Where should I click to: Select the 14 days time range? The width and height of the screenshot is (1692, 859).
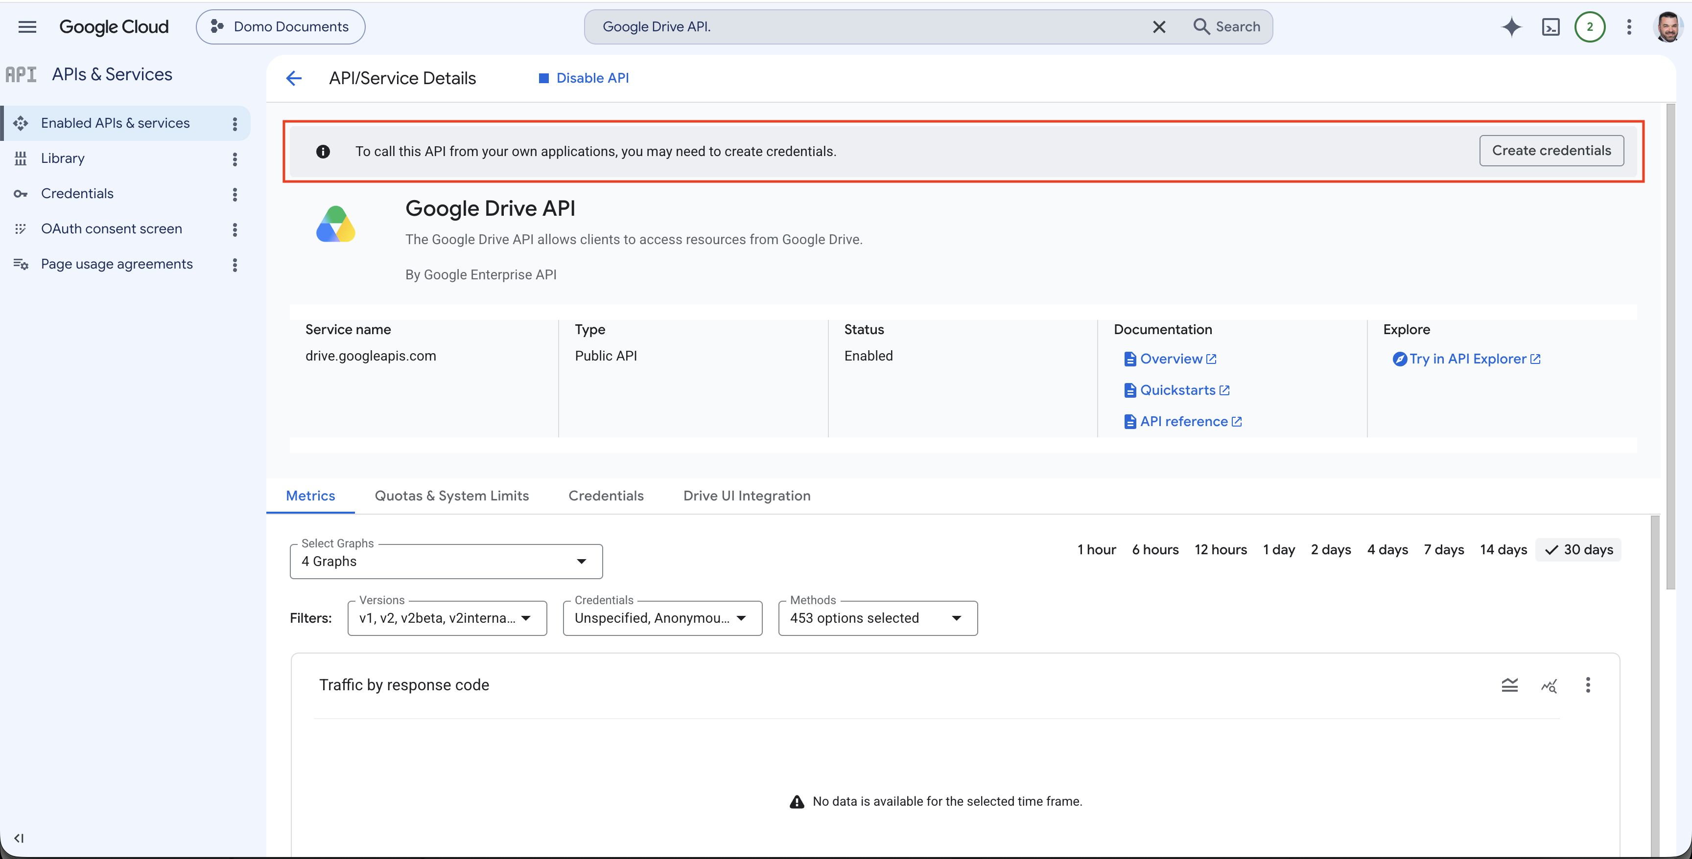[1503, 550]
